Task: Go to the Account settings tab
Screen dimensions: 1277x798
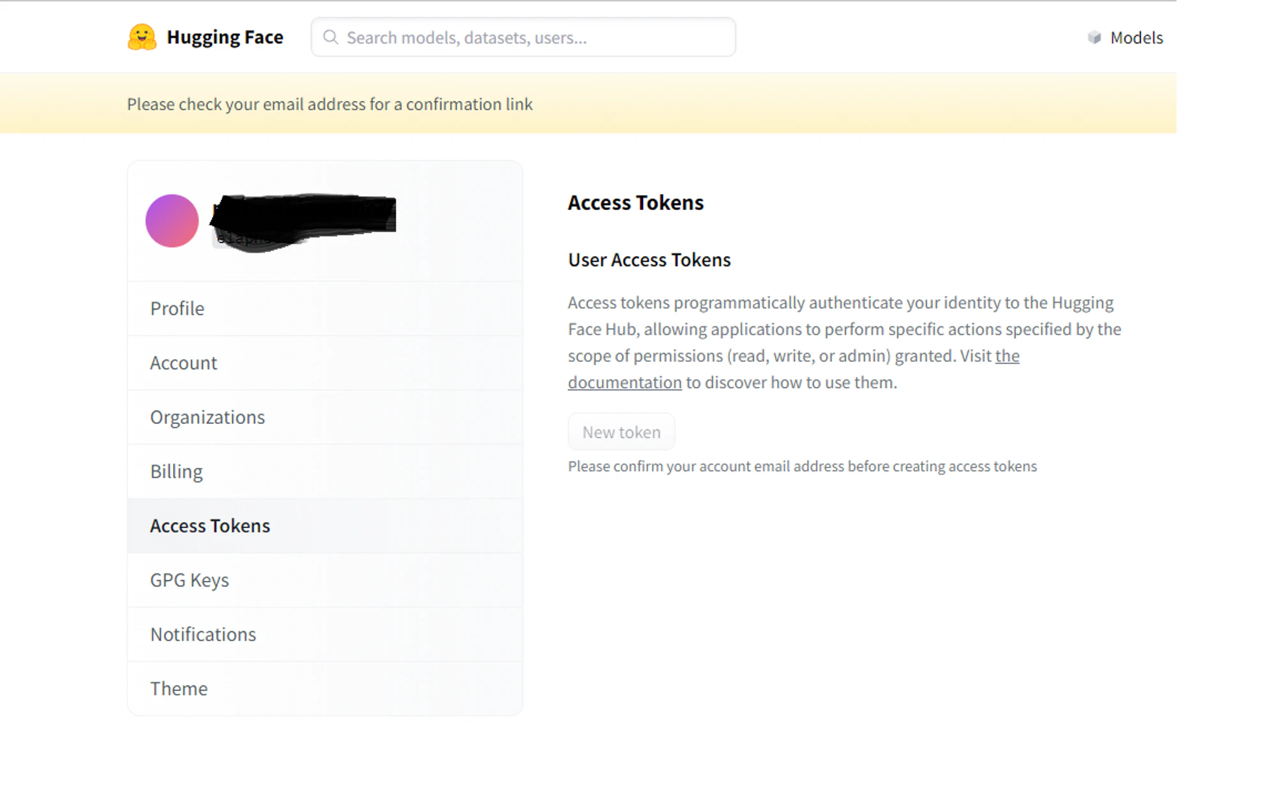Action: tap(325, 363)
